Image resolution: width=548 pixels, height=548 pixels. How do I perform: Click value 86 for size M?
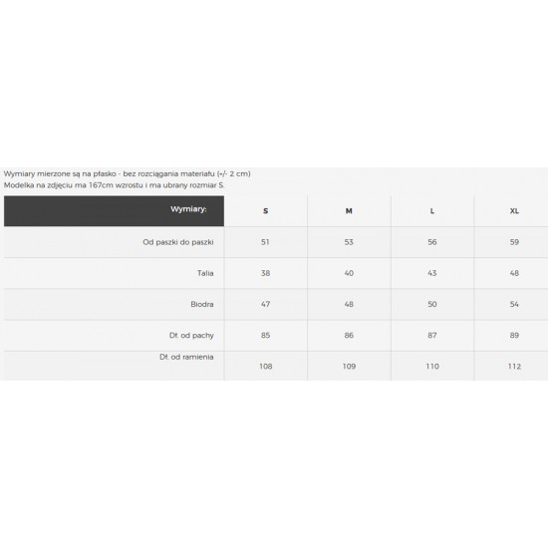(349, 335)
